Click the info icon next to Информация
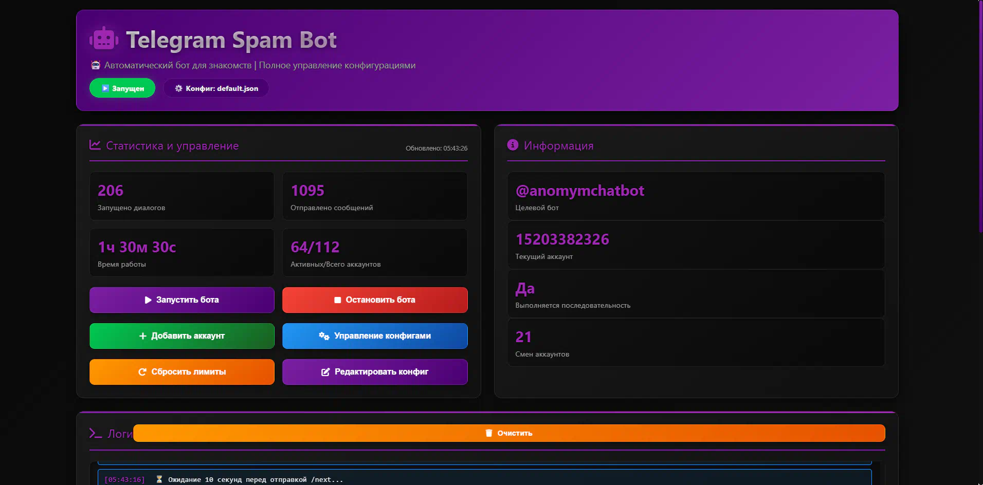983x485 pixels. [513, 145]
